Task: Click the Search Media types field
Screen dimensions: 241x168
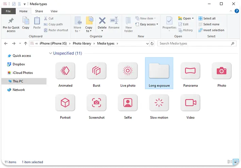Action: [x=197, y=43]
